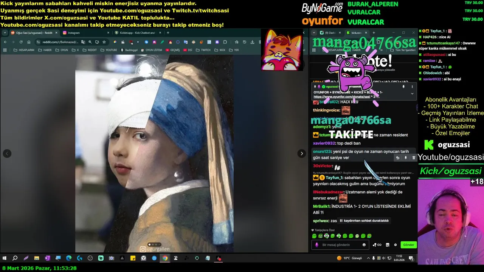Click the reddit.com address bar
Image resolution: width=484 pixels, height=272 pixels.
click(x=60, y=42)
